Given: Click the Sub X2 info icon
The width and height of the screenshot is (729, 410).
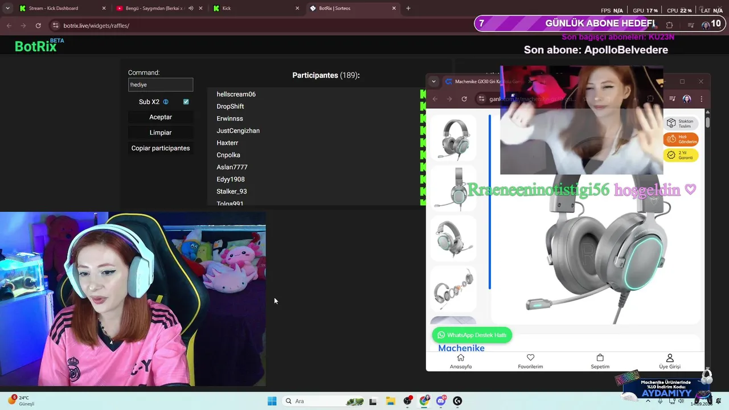Looking at the screenshot, I should coord(166,102).
